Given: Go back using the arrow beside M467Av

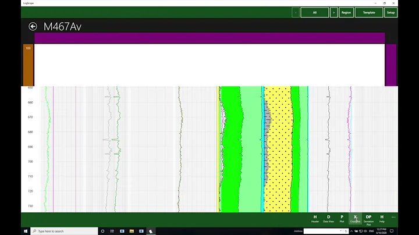Looking at the screenshot, I should click(x=33, y=26).
